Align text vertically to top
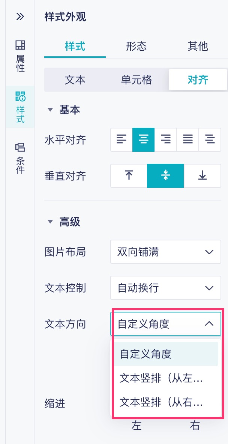The image size is (228, 444). click(x=129, y=176)
